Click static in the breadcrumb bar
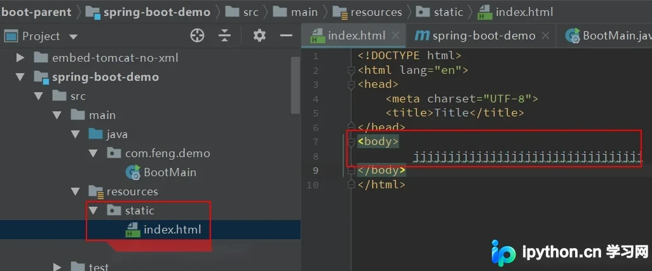Image resolution: width=652 pixels, height=271 pixels. tap(448, 12)
